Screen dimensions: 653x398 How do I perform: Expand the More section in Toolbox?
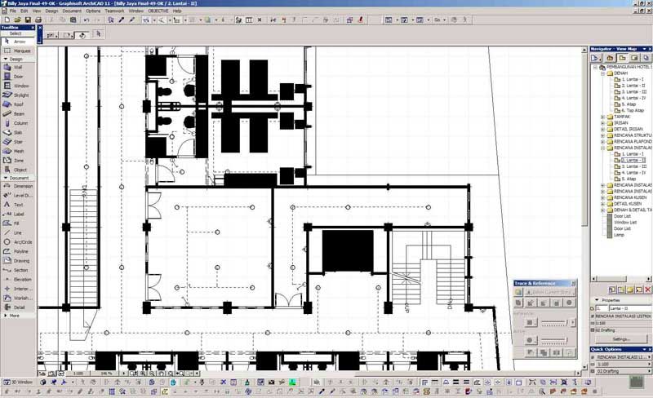click(6, 316)
